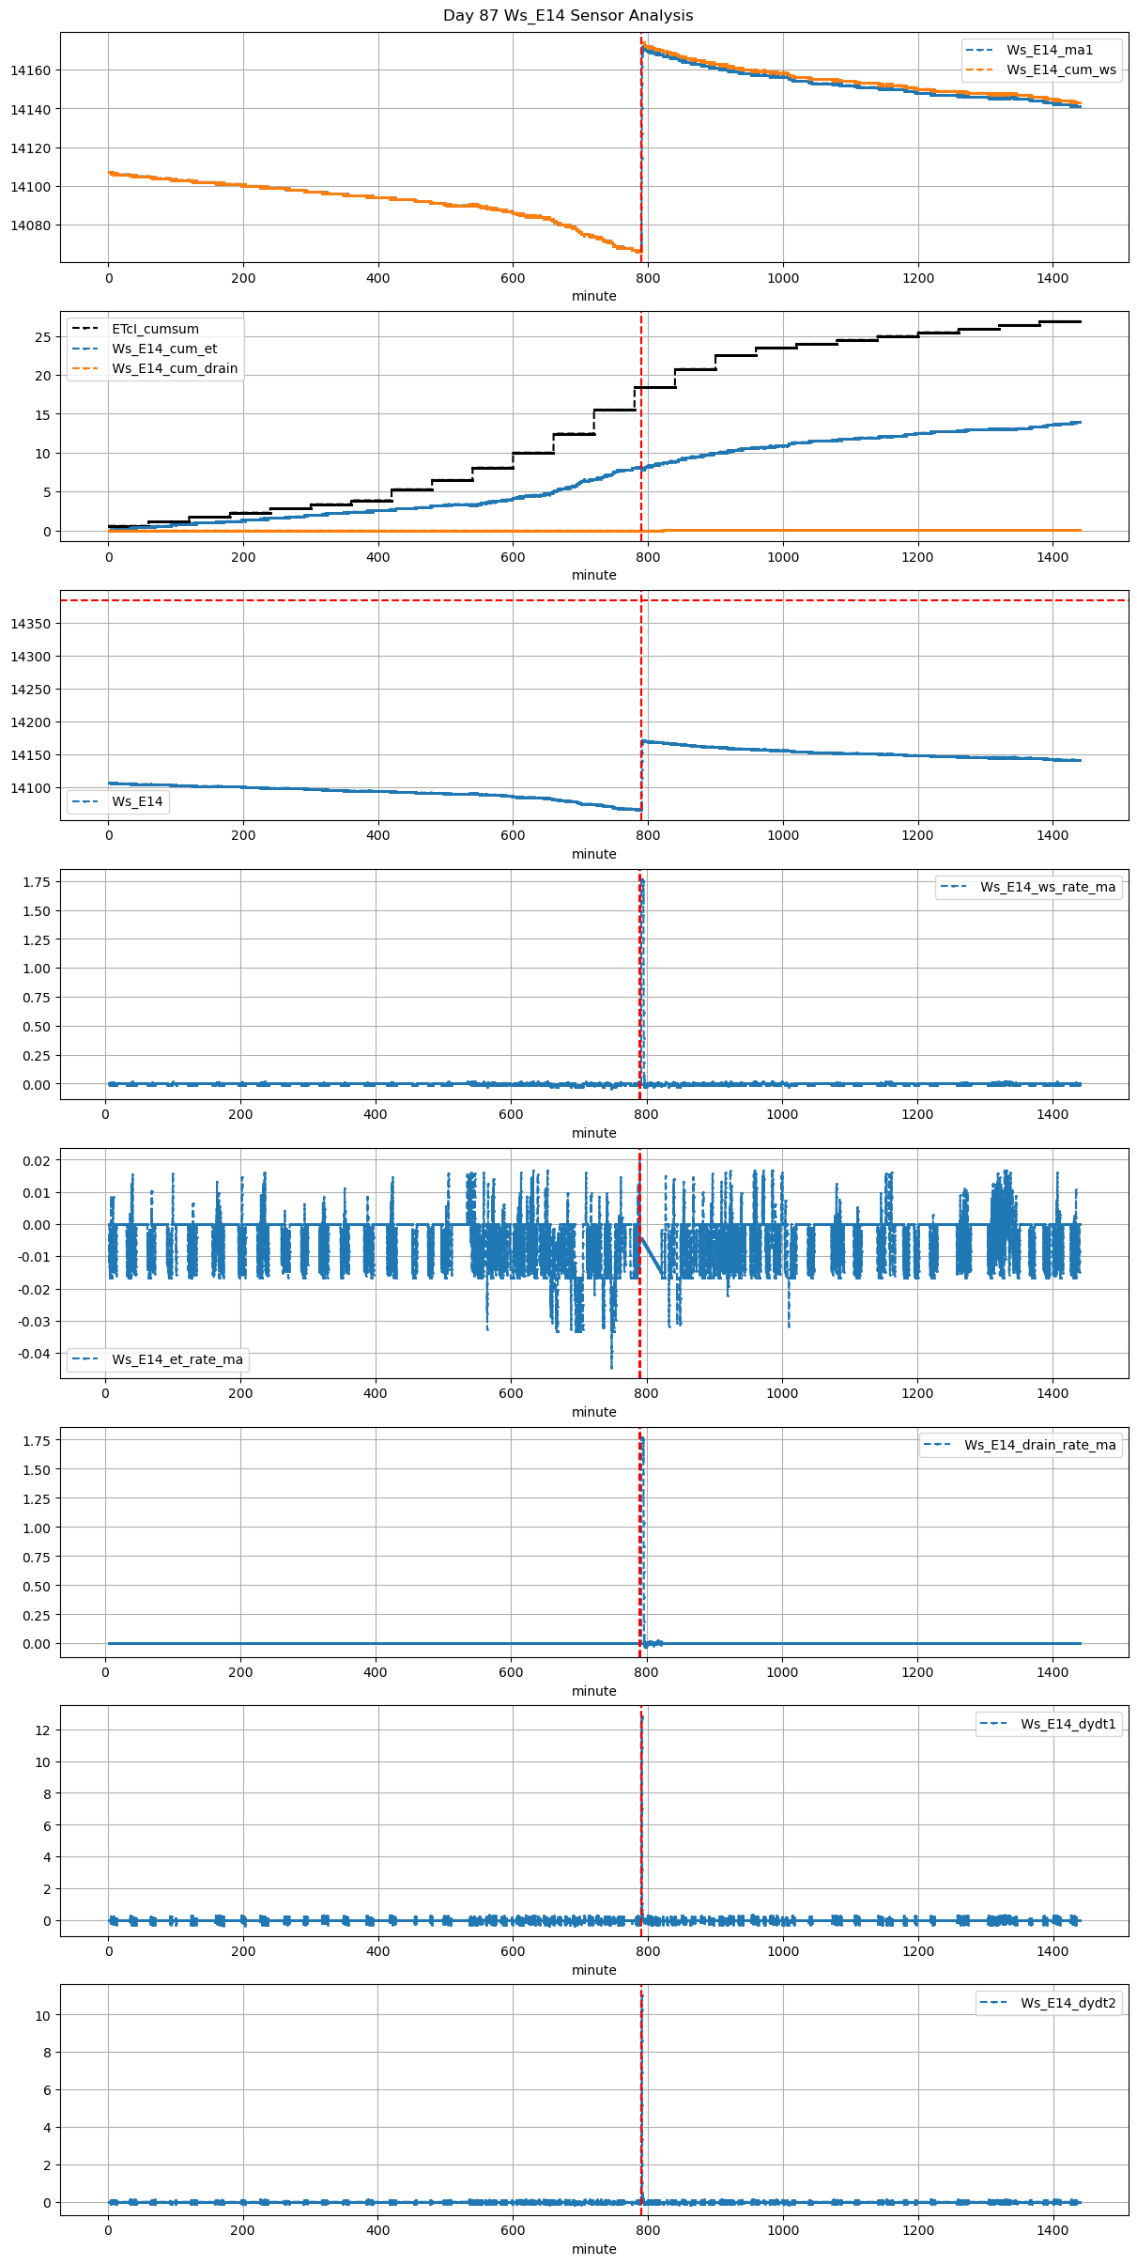Click the figure title Day 87 Ws_E14 Sensor Analysis

click(568, 15)
